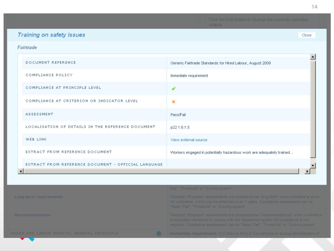The image size is (334, 251).
Task: Click the scroll left arrow of horizontal scrollbar
Action: coord(21,171)
